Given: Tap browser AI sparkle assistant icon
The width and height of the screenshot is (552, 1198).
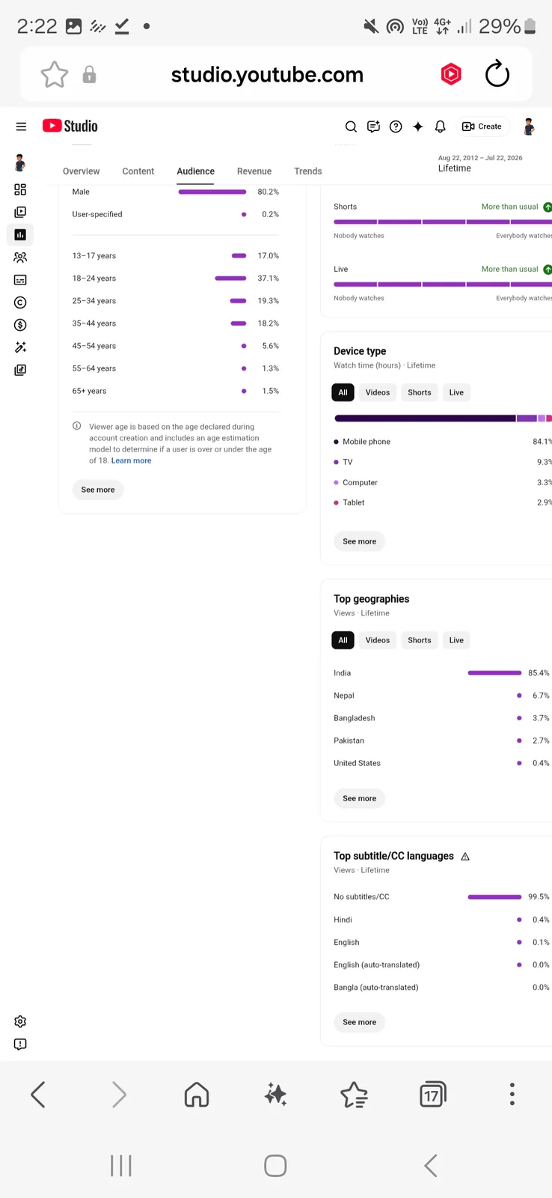Looking at the screenshot, I should click(275, 1095).
